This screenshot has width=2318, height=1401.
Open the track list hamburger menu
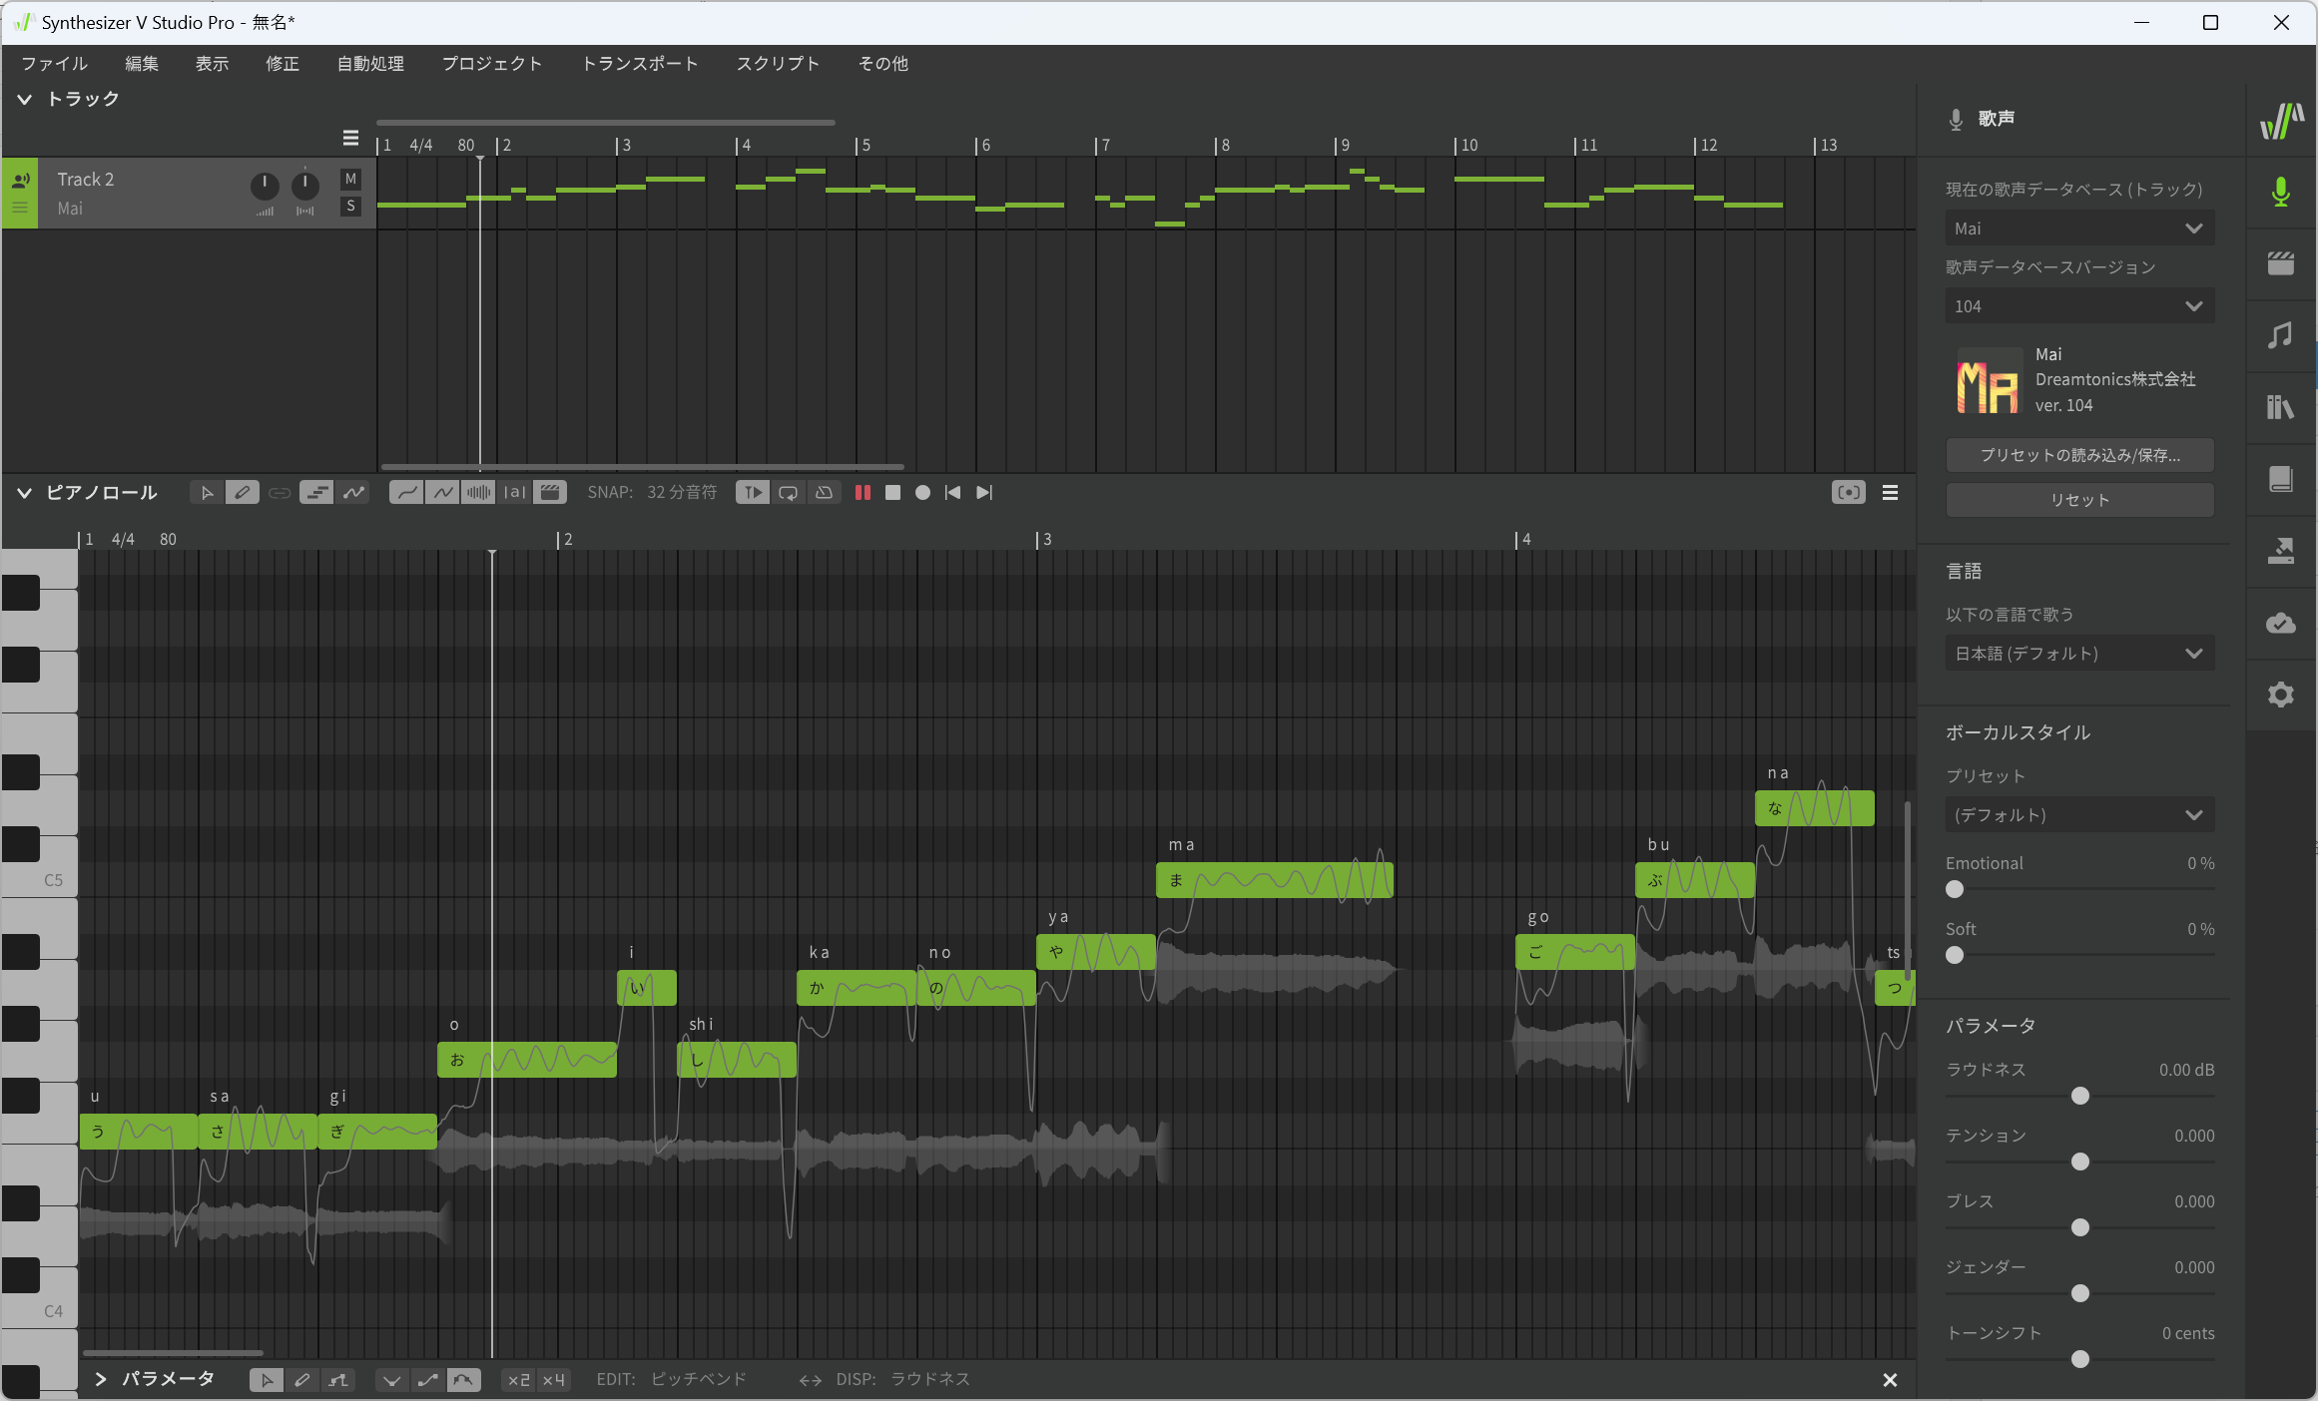350,138
